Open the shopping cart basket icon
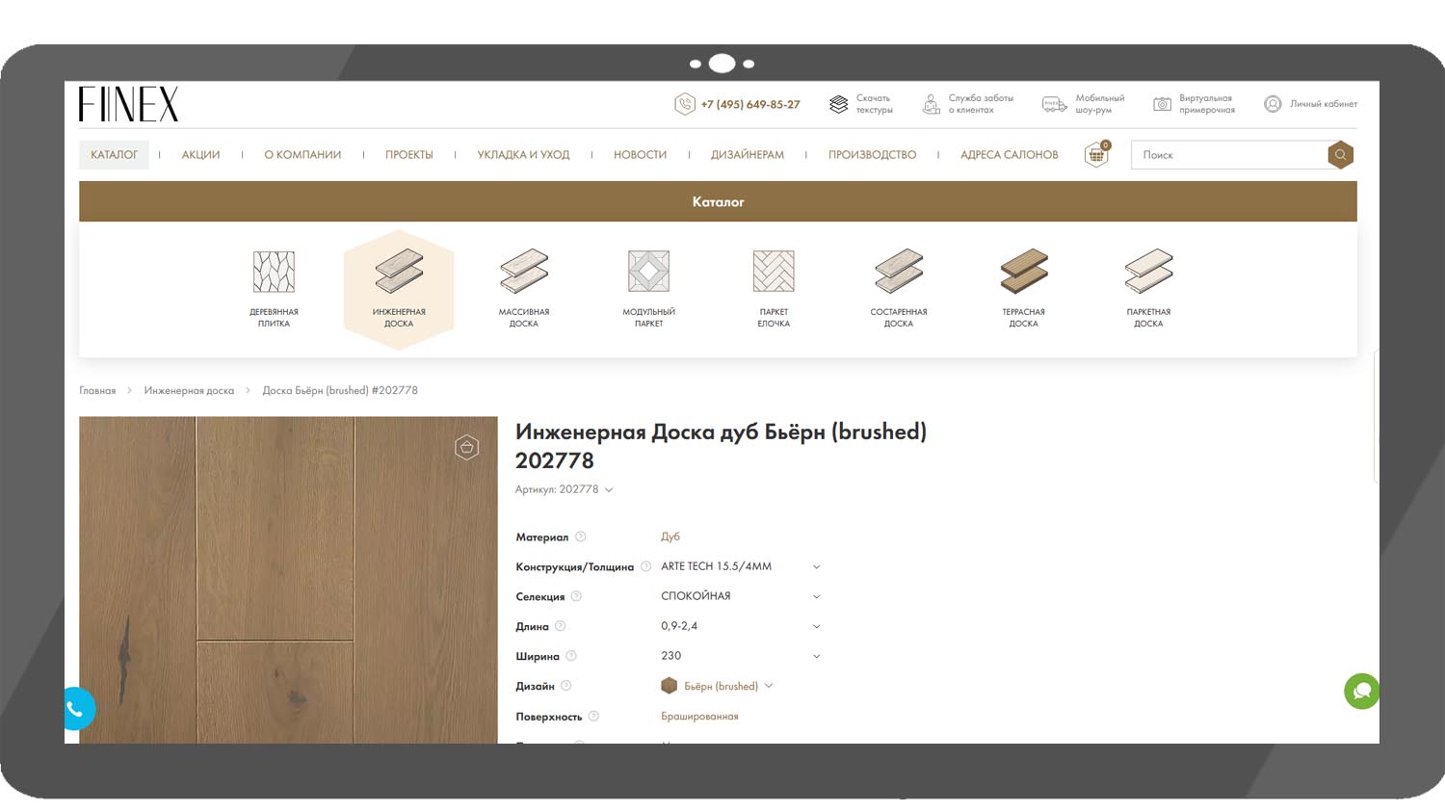Viewport: 1445px width, 812px height. 1096,155
